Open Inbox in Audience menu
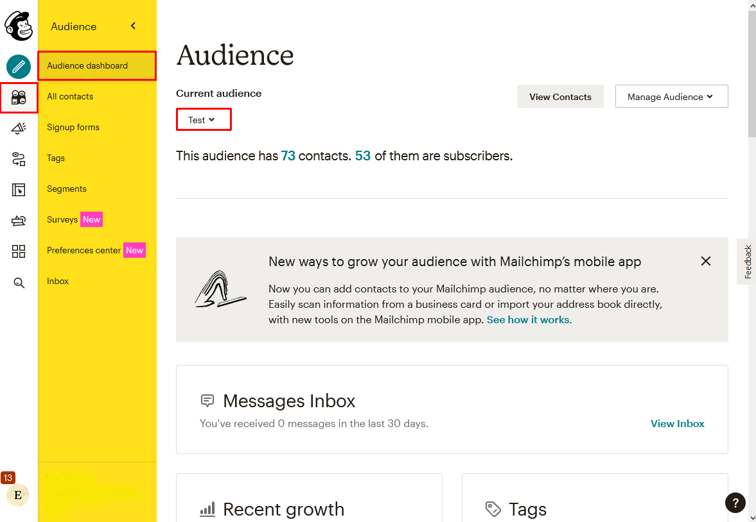Screen dimensions: 756x522 click(x=58, y=282)
